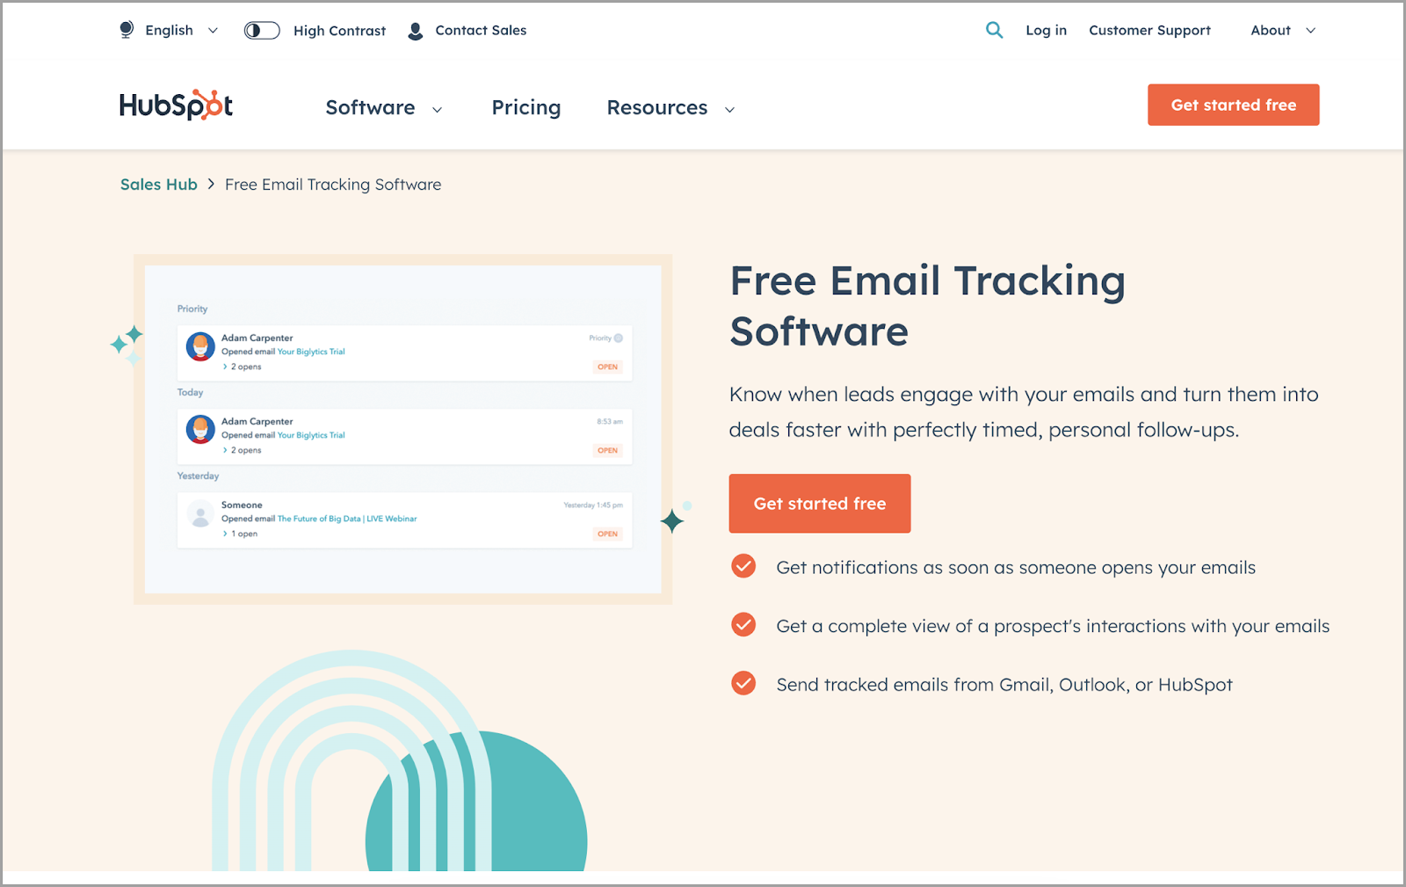Click checkmark beside Send tracked emails line
This screenshot has width=1406, height=887.
tap(743, 683)
